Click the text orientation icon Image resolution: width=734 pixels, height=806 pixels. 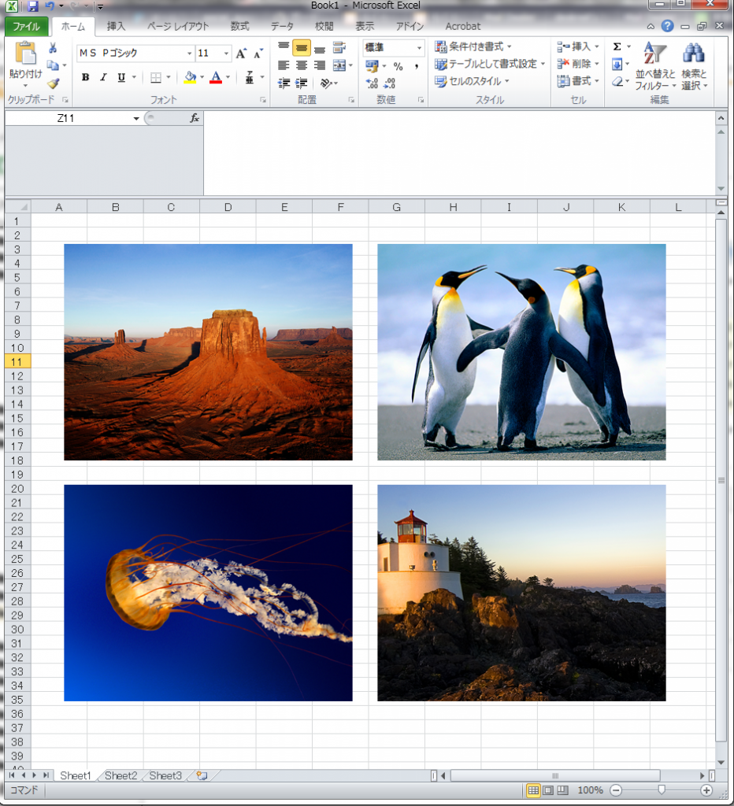pyautogui.click(x=325, y=83)
